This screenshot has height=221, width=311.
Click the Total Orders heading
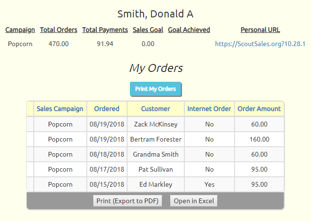coord(59,30)
